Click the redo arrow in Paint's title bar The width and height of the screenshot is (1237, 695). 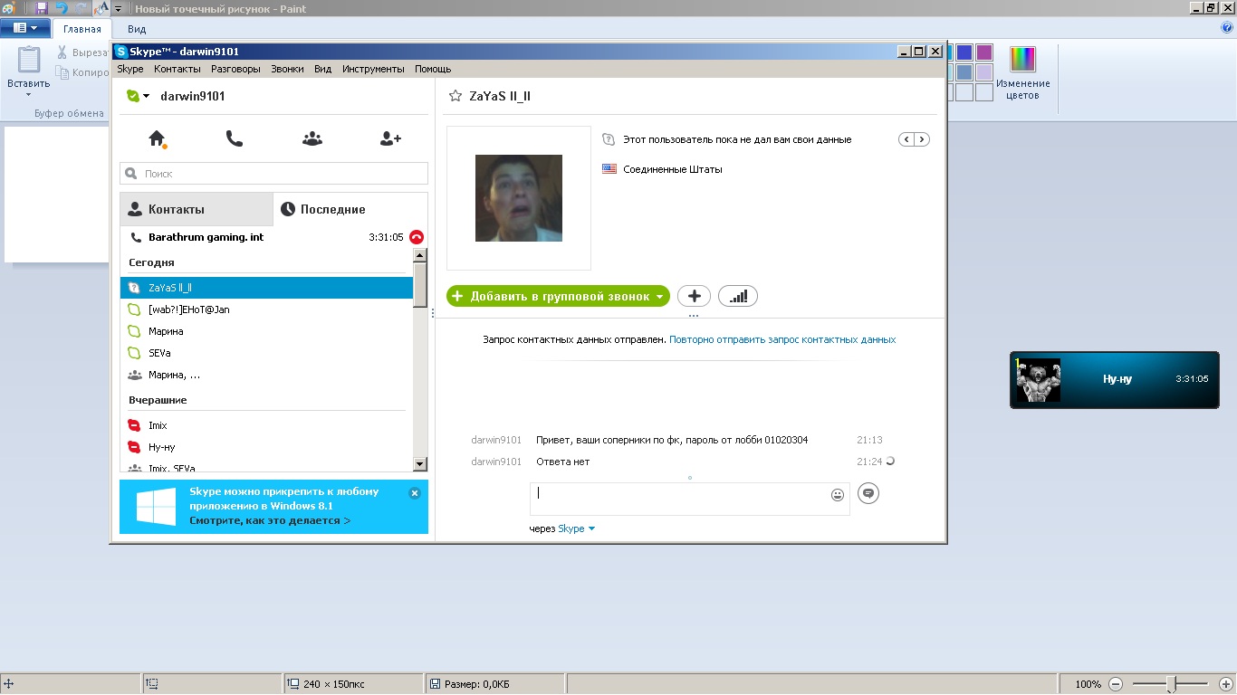[82, 8]
